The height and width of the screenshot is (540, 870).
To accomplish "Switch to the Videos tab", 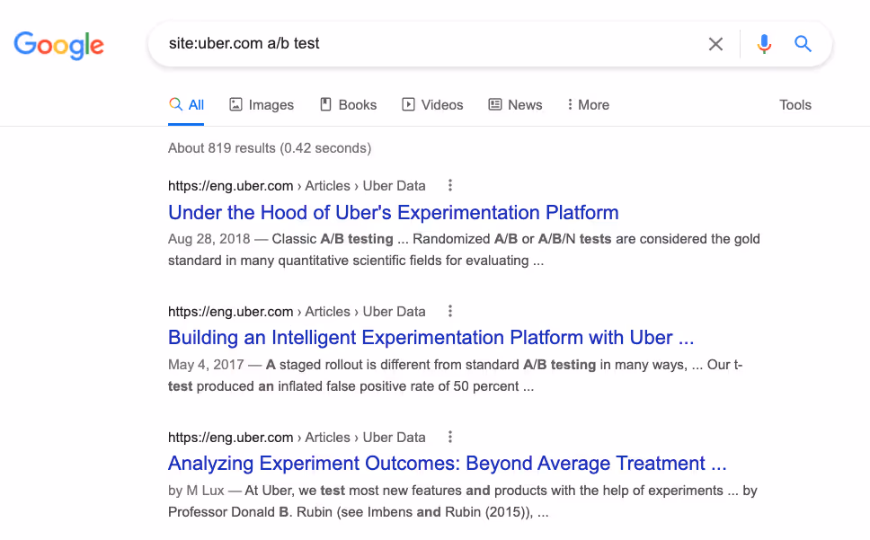I will point(432,105).
